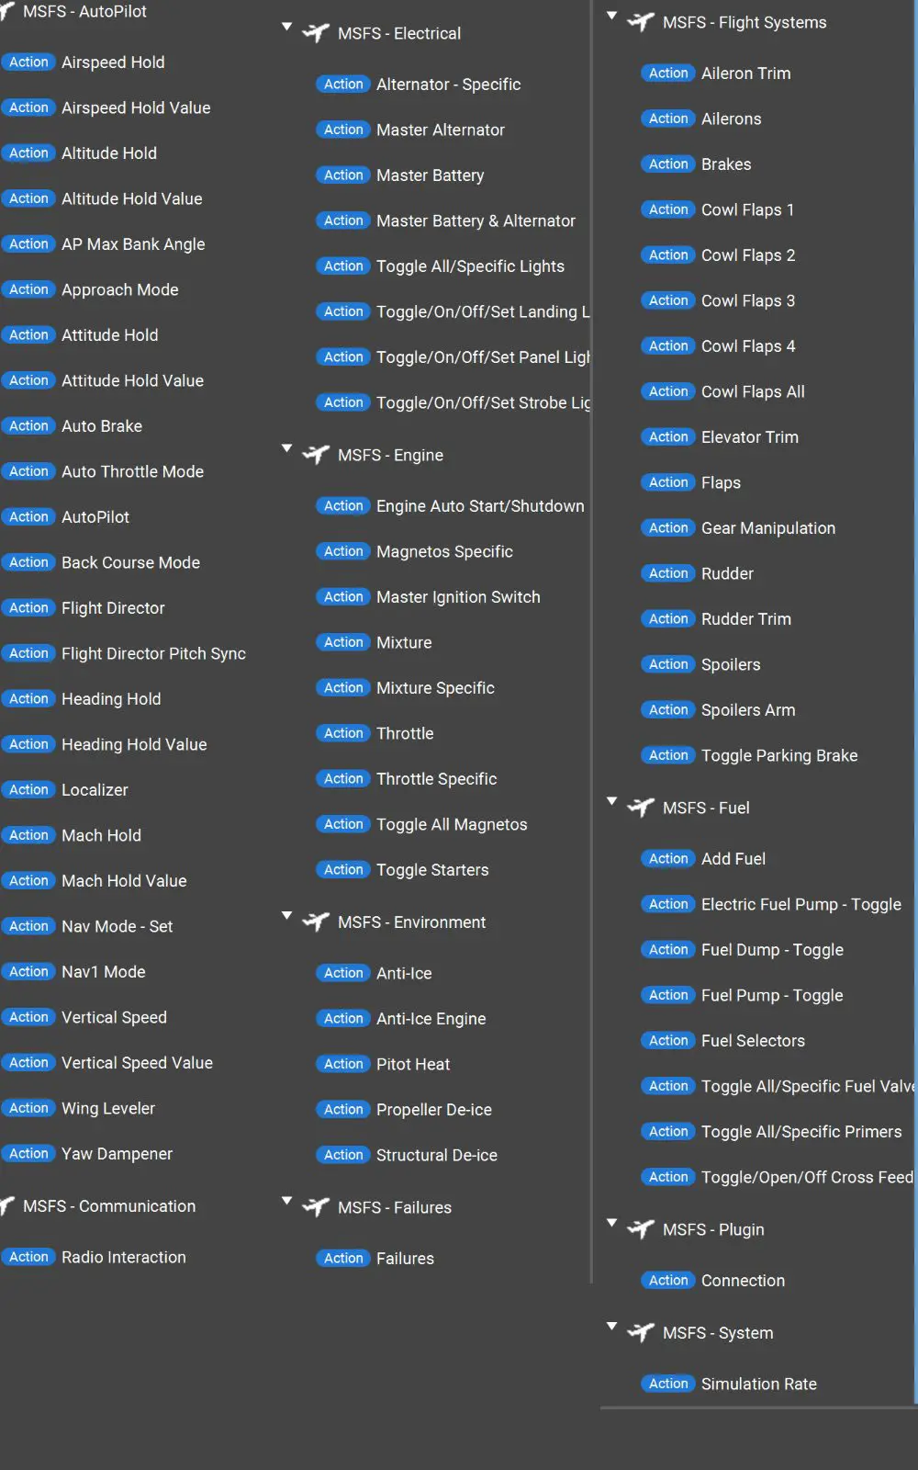This screenshot has height=1470, width=918.
Task: Click the Action badge beside Airspeed Hold
Action: [x=28, y=62]
